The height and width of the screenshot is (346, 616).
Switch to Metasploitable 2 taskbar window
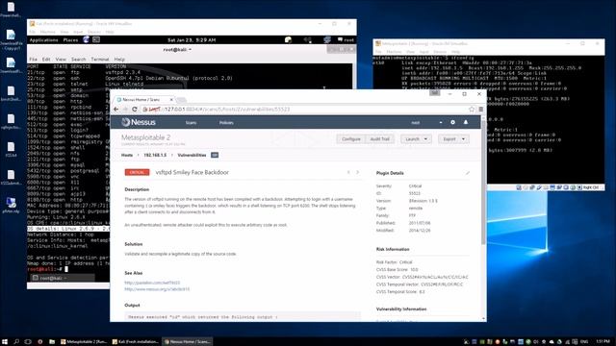(84, 342)
